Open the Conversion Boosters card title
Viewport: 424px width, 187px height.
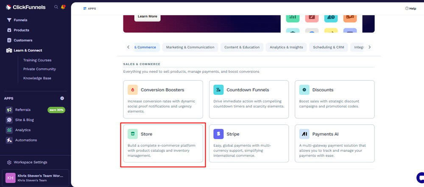(162, 90)
